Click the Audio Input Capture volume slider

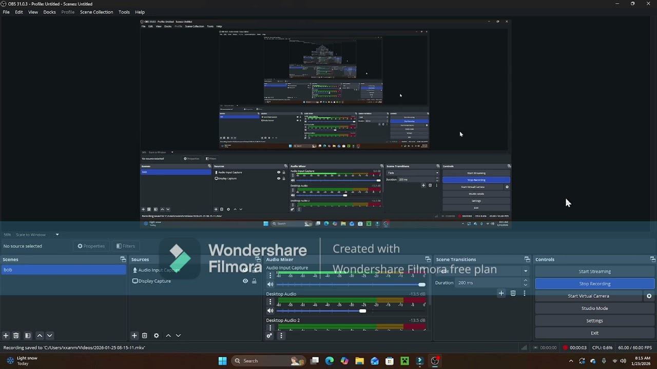(x=351, y=284)
